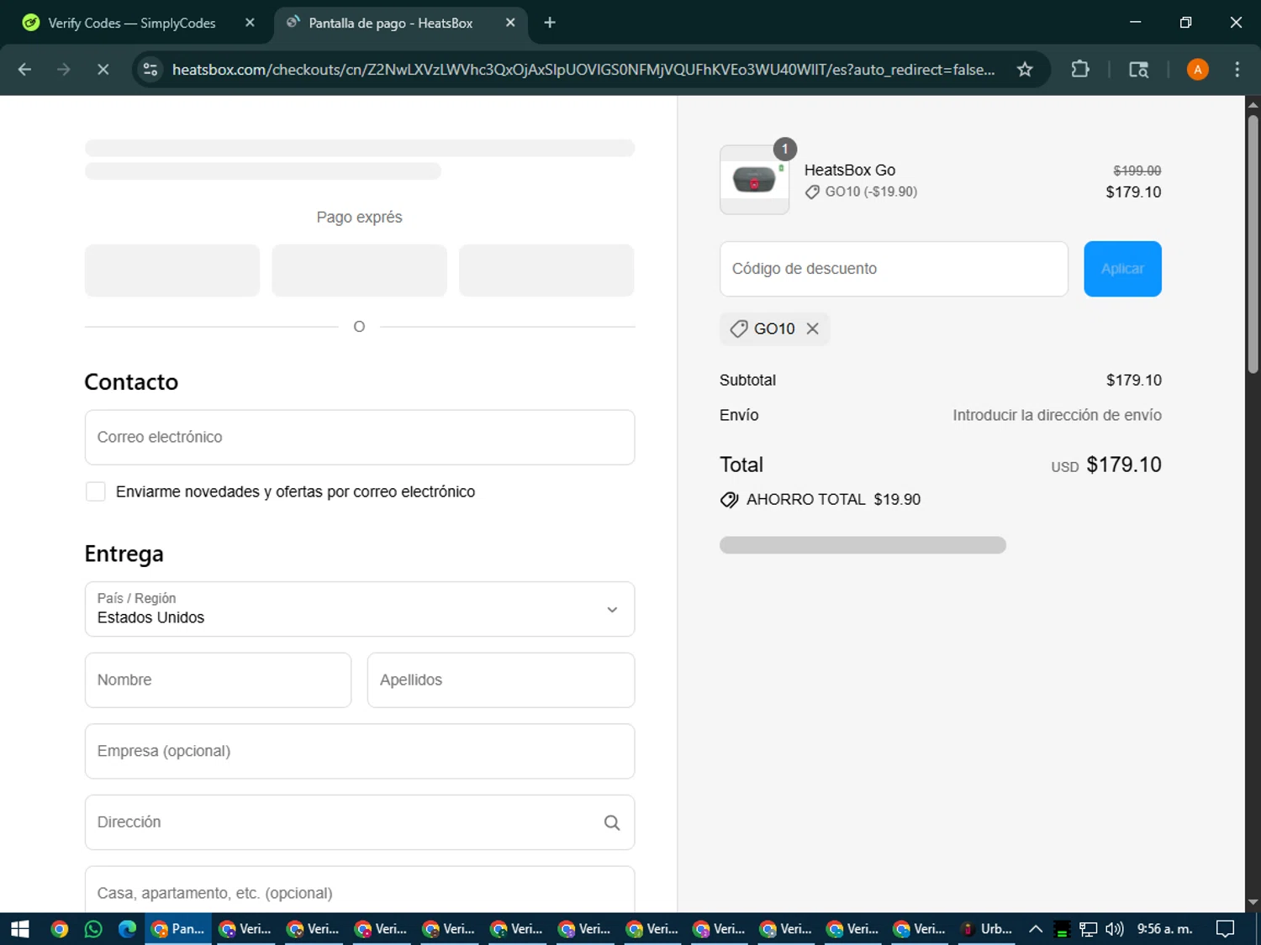
Task: Open Microsoft Edge from the taskbar
Action: (127, 929)
